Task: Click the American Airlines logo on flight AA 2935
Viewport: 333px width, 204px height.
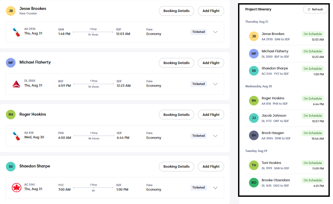Action: (16, 32)
